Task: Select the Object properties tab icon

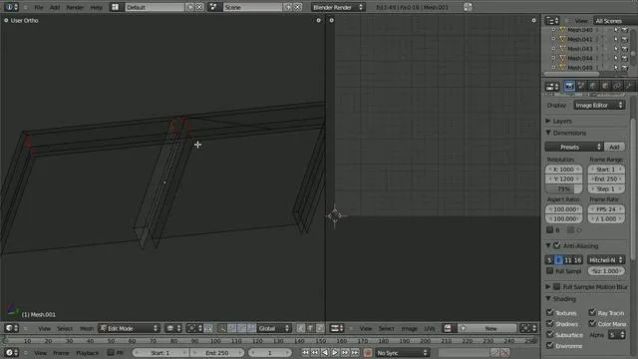Action: click(605, 86)
